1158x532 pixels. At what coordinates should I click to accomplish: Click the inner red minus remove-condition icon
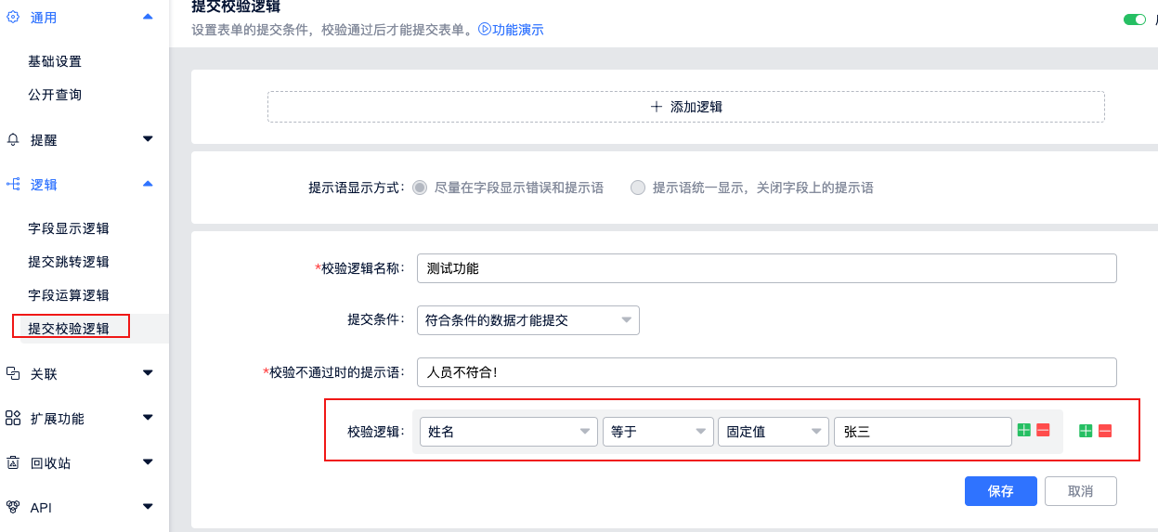(1043, 431)
